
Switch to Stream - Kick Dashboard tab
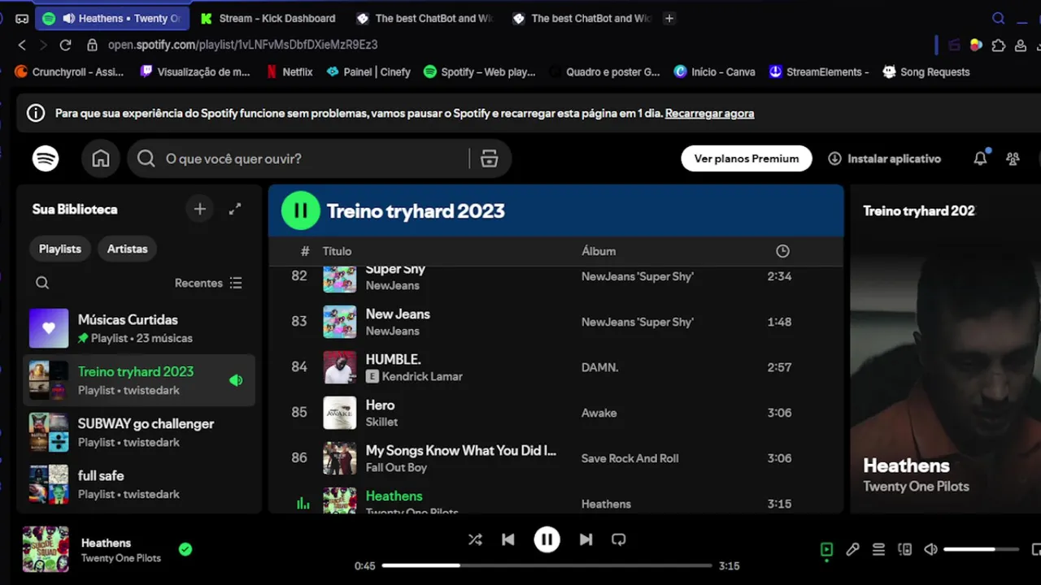(268, 18)
